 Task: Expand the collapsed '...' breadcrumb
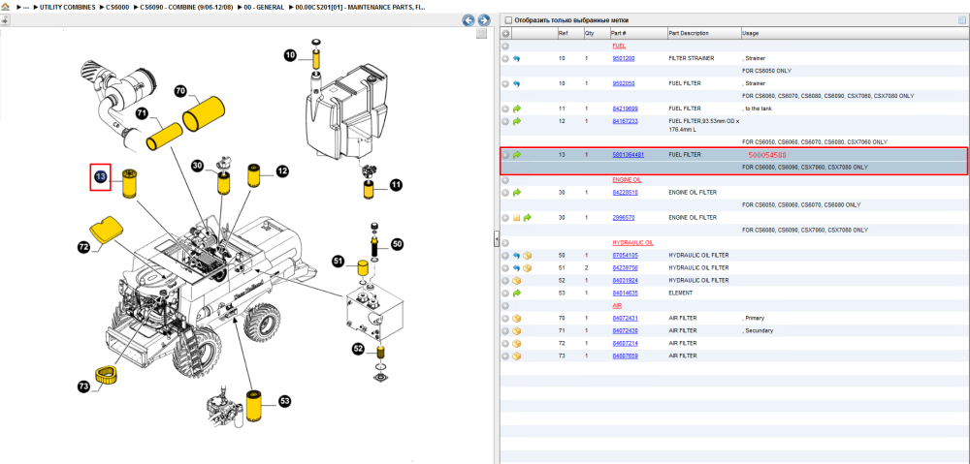(x=26, y=7)
